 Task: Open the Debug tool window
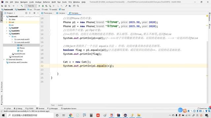click(18, 108)
